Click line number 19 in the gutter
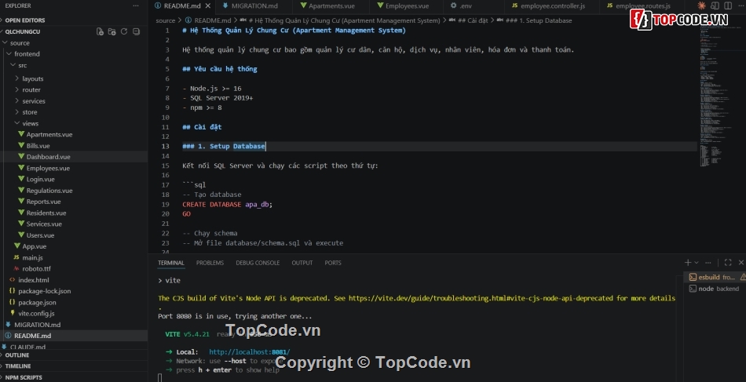The image size is (746, 382). tap(165, 204)
